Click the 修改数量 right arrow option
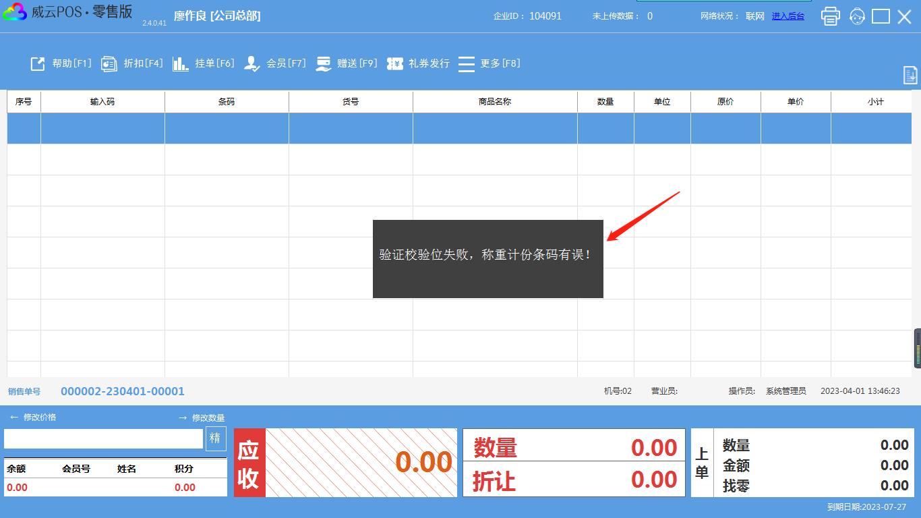The image size is (921, 518). pyautogui.click(x=201, y=418)
